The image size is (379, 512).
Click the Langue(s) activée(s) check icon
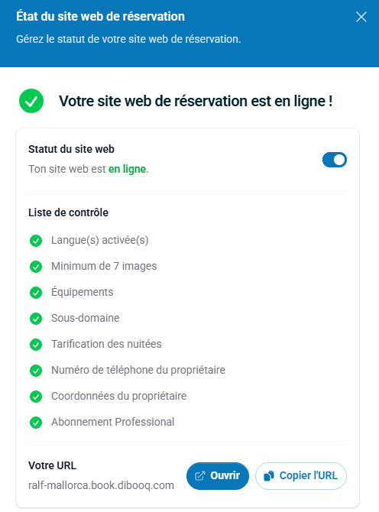36,241
